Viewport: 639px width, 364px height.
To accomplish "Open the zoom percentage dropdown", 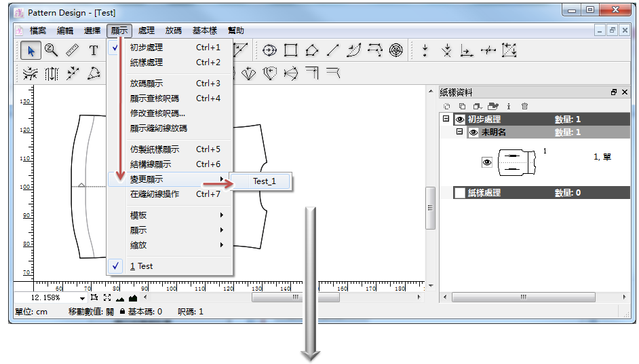I will [x=83, y=298].
